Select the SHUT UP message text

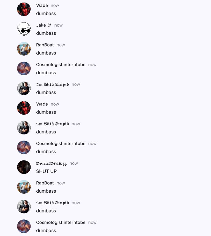46,171
